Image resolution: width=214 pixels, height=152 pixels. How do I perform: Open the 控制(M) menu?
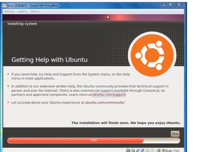9,11
